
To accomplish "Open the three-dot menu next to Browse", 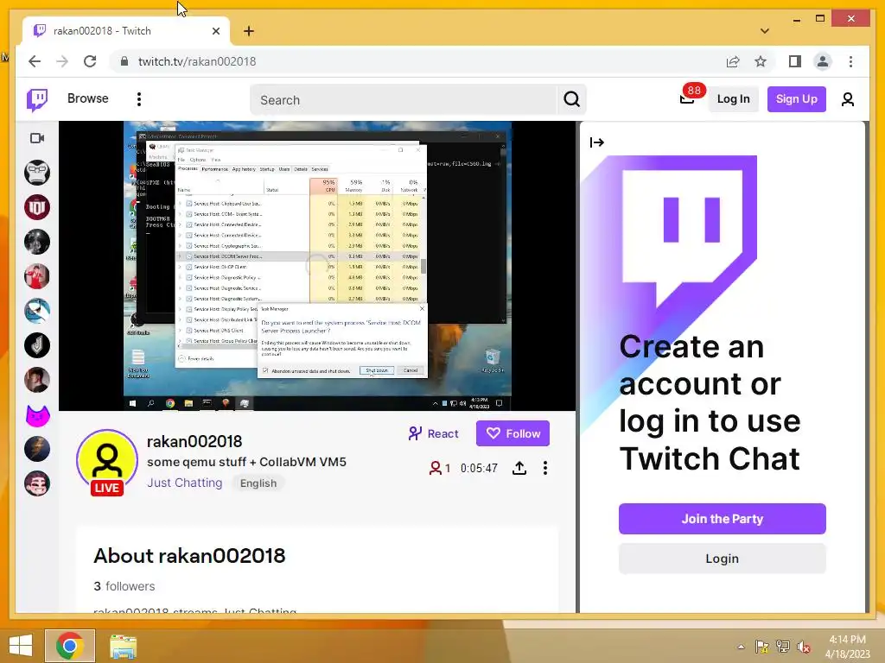I will (139, 99).
